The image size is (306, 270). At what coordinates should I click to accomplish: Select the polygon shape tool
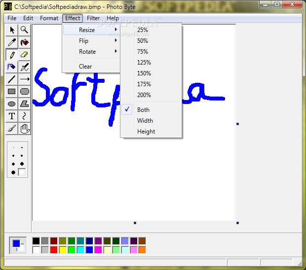(x=24, y=104)
